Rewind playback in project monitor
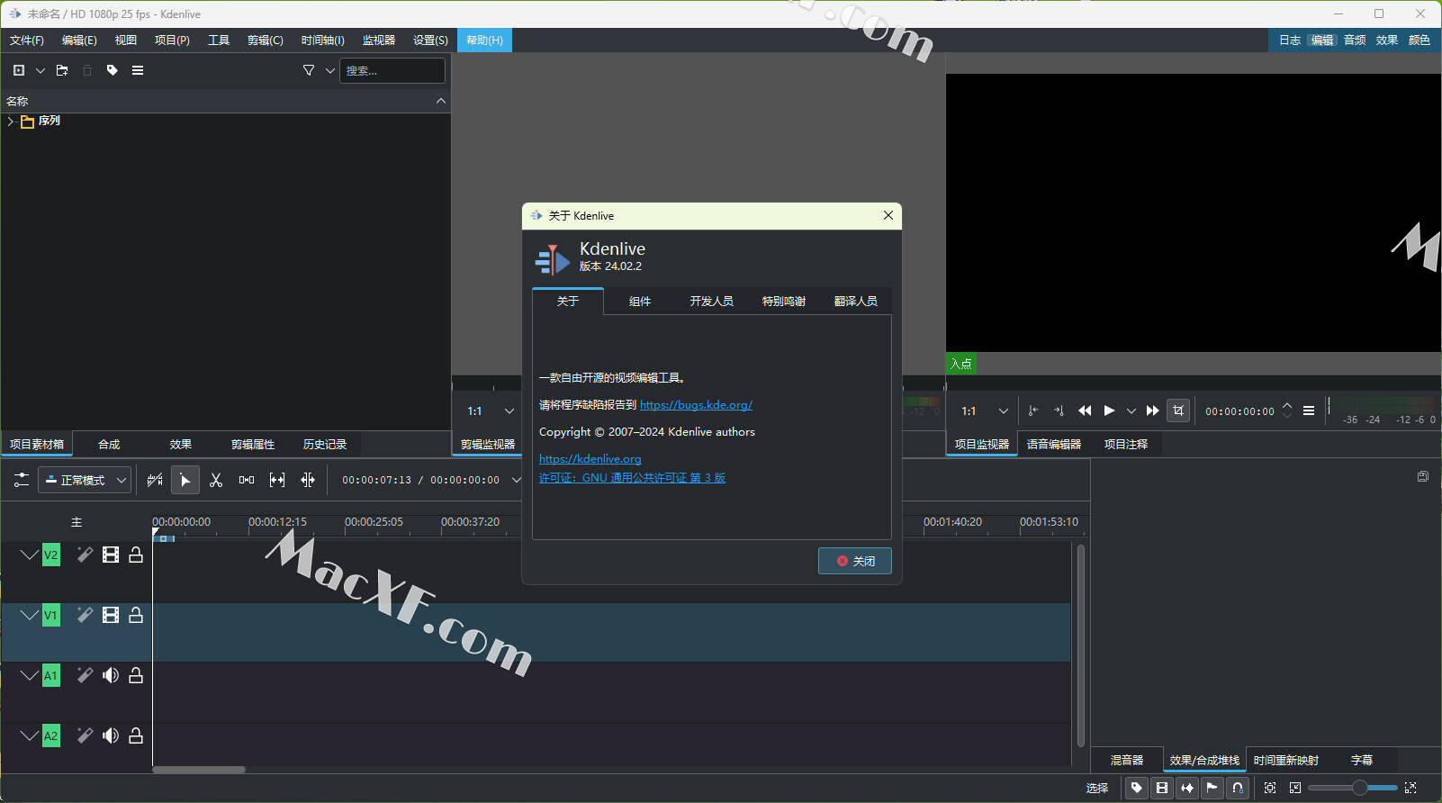1442x803 pixels. pyautogui.click(x=1085, y=411)
